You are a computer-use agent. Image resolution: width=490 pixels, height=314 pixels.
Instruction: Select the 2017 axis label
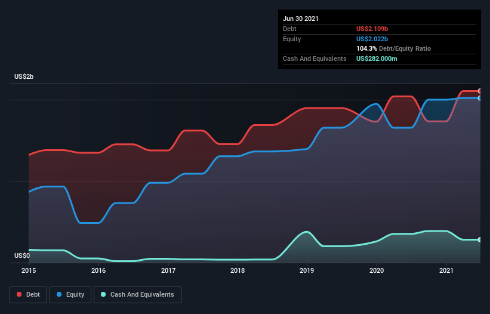click(168, 270)
